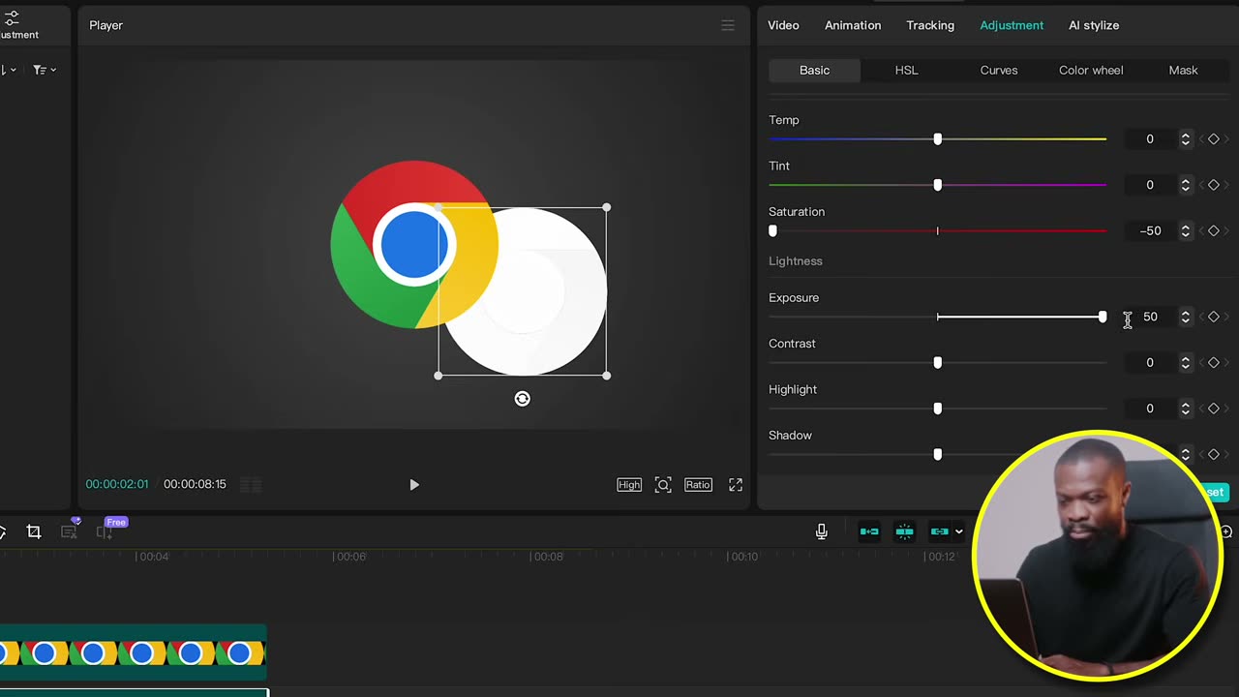
Task: Open the AI stylize tab
Action: coord(1094,25)
